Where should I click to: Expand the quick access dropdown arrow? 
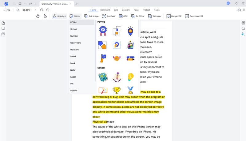(36, 4)
